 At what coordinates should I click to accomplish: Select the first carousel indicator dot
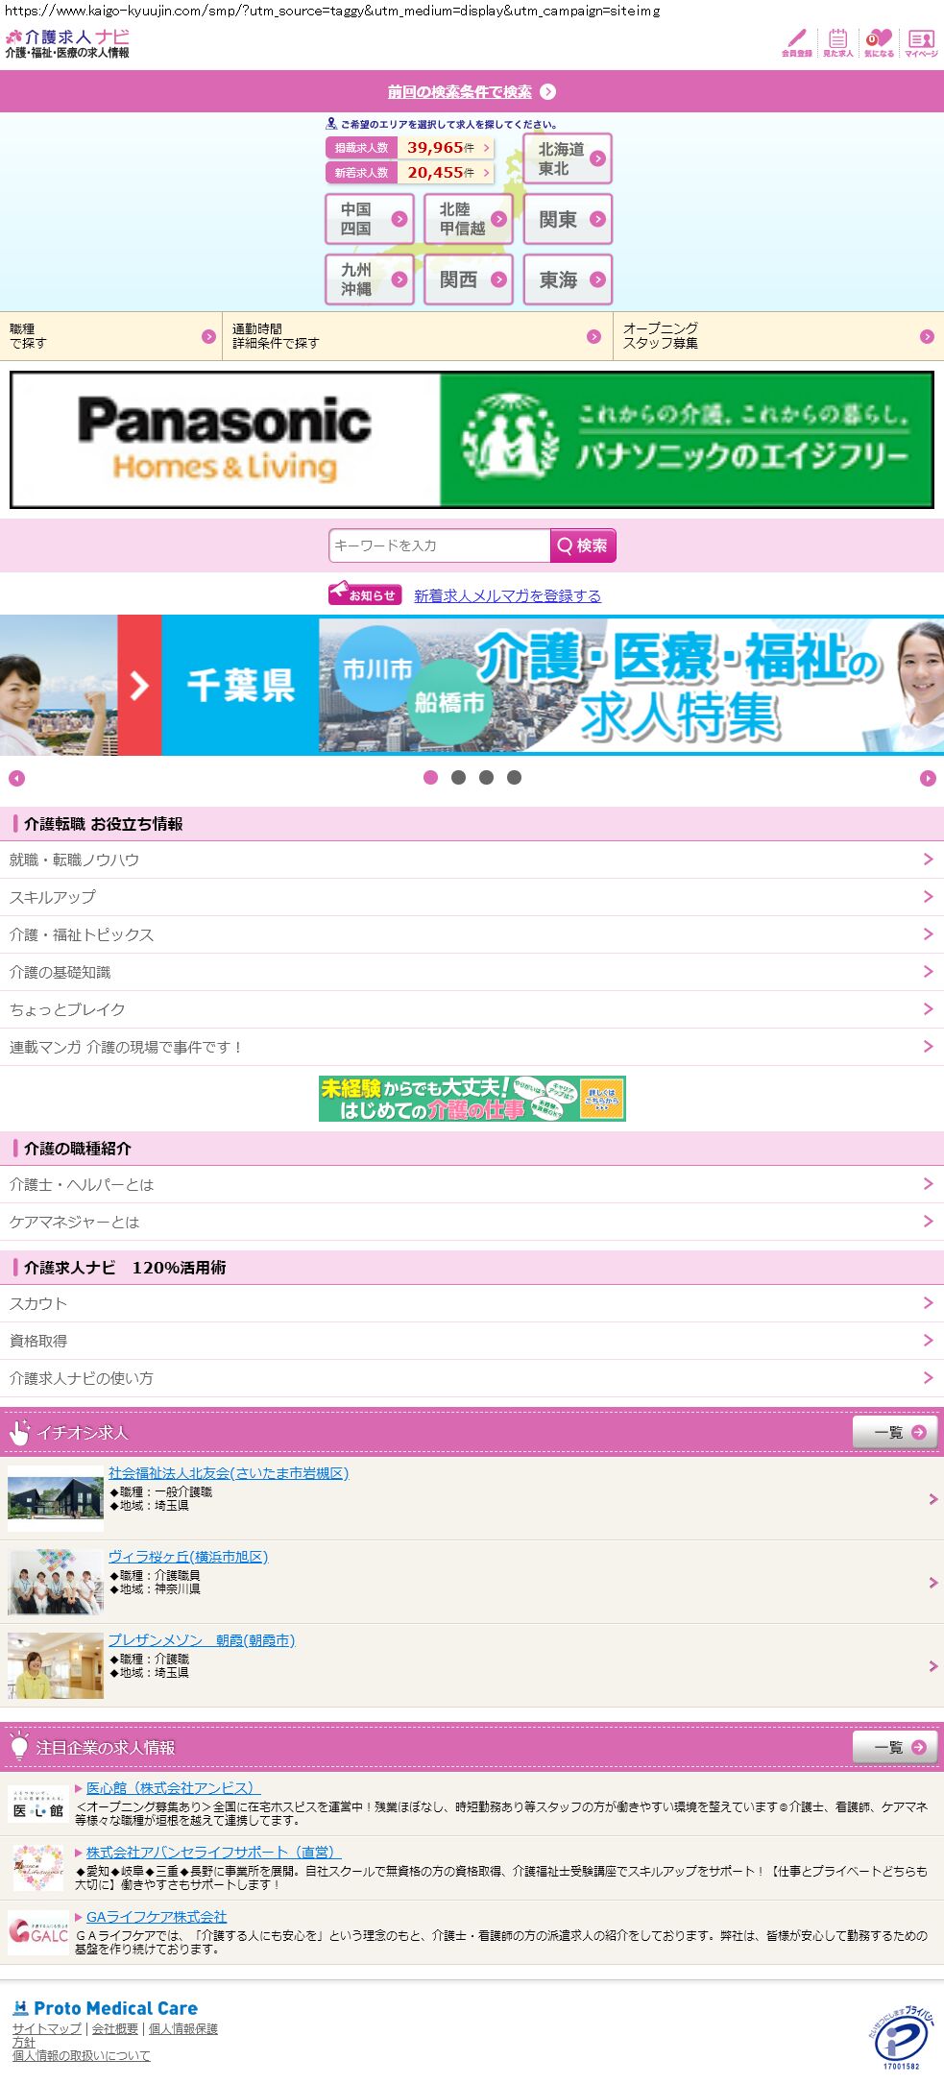click(430, 778)
